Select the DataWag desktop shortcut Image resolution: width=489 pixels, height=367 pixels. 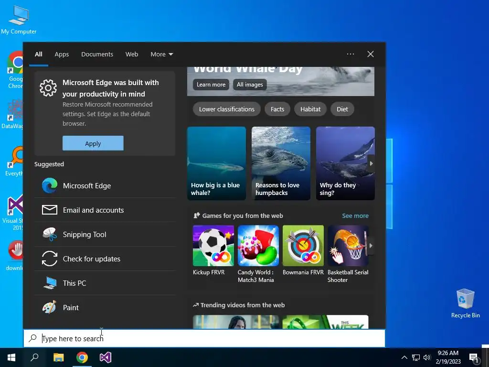pyautogui.click(x=12, y=114)
